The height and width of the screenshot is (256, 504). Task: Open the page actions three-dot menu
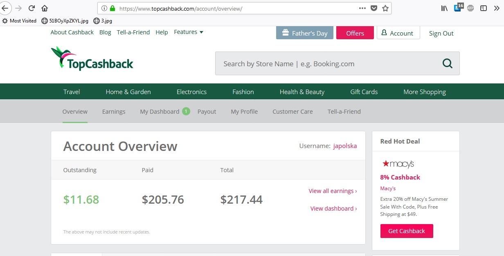coord(362,8)
